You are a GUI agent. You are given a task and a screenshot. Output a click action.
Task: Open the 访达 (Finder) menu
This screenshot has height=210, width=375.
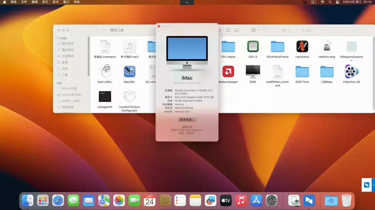[14, 2]
